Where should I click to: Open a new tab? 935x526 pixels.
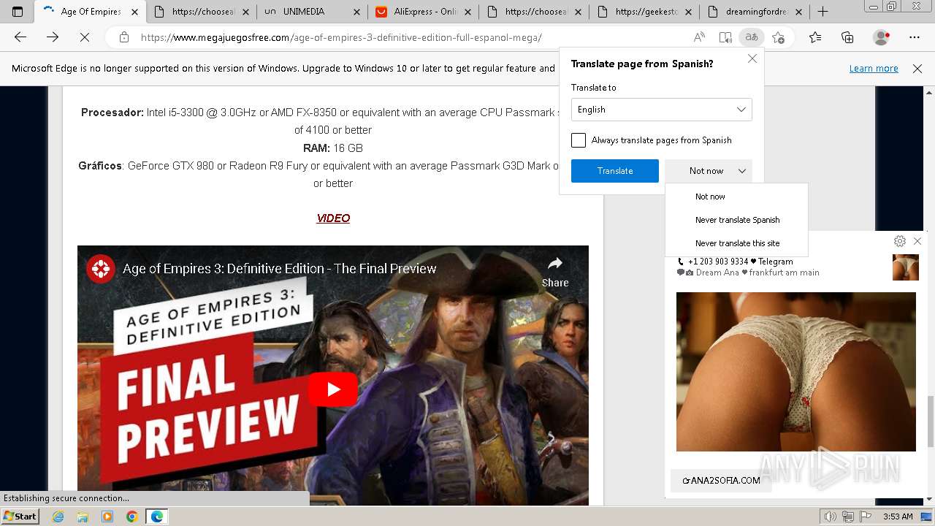tap(823, 12)
